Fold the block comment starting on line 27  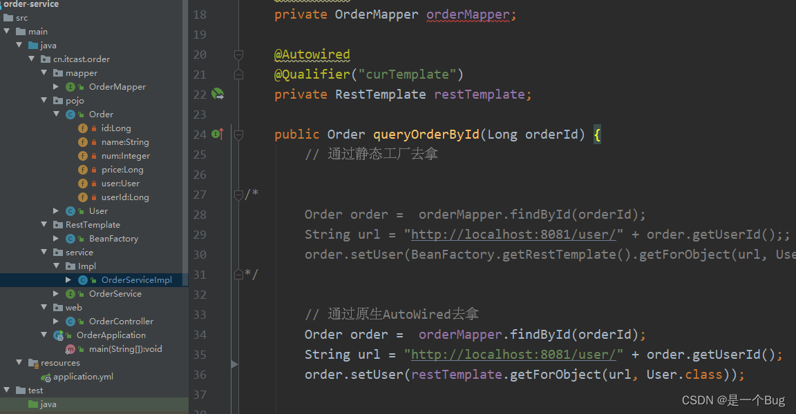click(x=238, y=195)
